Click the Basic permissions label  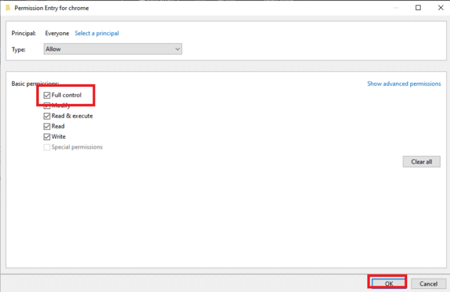coord(35,83)
